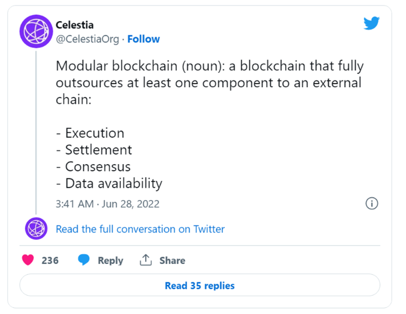This screenshot has width=406, height=314.
Task: Click the tweet info circle icon
Action: pos(372,203)
